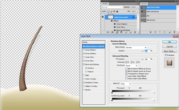Open the Layers panel flyout menu
The width and height of the screenshot is (179, 110).
[x=138, y=4]
